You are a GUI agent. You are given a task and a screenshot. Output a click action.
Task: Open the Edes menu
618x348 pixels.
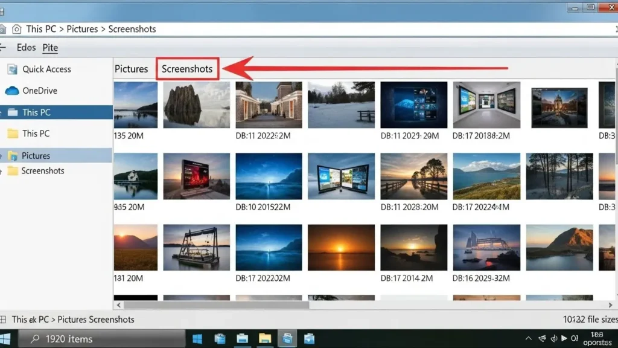25,47
